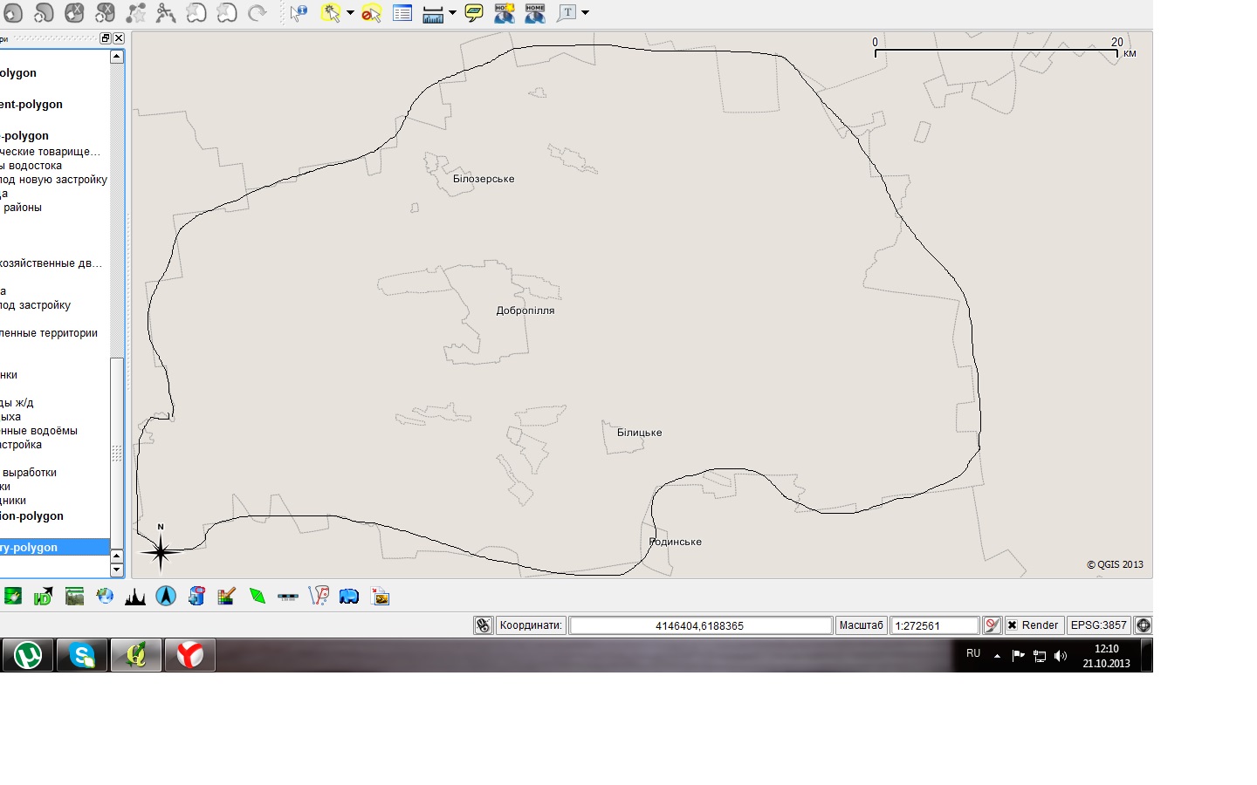Image resolution: width=1257 pixels, height=785 pixels.
Task: Click the blue elephant PostGIS plugin icon
Action: (x=349, y=597)
